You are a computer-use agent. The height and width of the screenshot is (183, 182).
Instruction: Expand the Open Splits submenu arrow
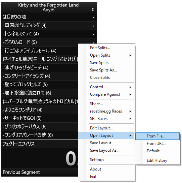pos(130,55)
